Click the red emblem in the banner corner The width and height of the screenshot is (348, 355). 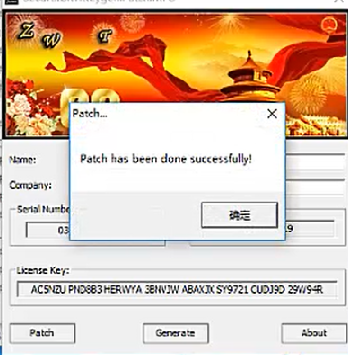tap(329, 25)
